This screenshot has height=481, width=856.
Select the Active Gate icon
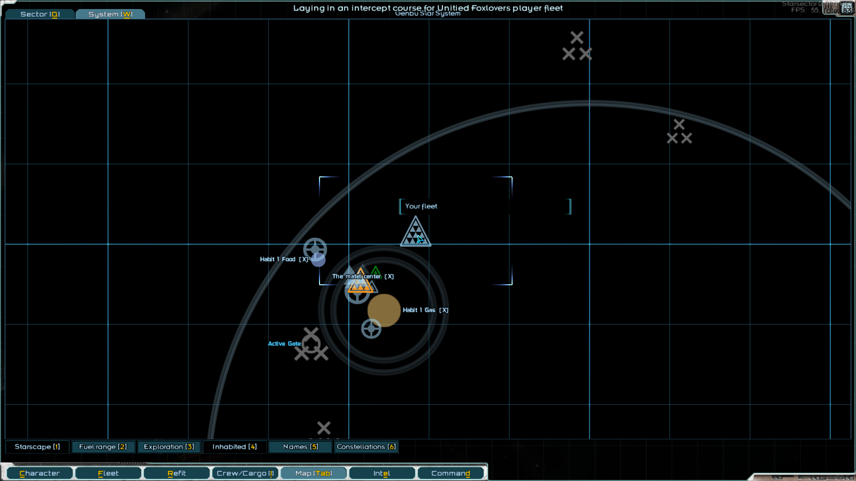(311, 344)
